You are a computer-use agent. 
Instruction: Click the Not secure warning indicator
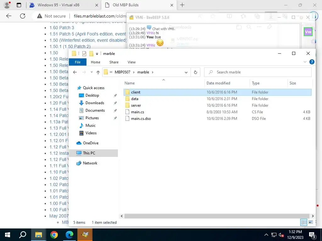[x=52, y=16]
